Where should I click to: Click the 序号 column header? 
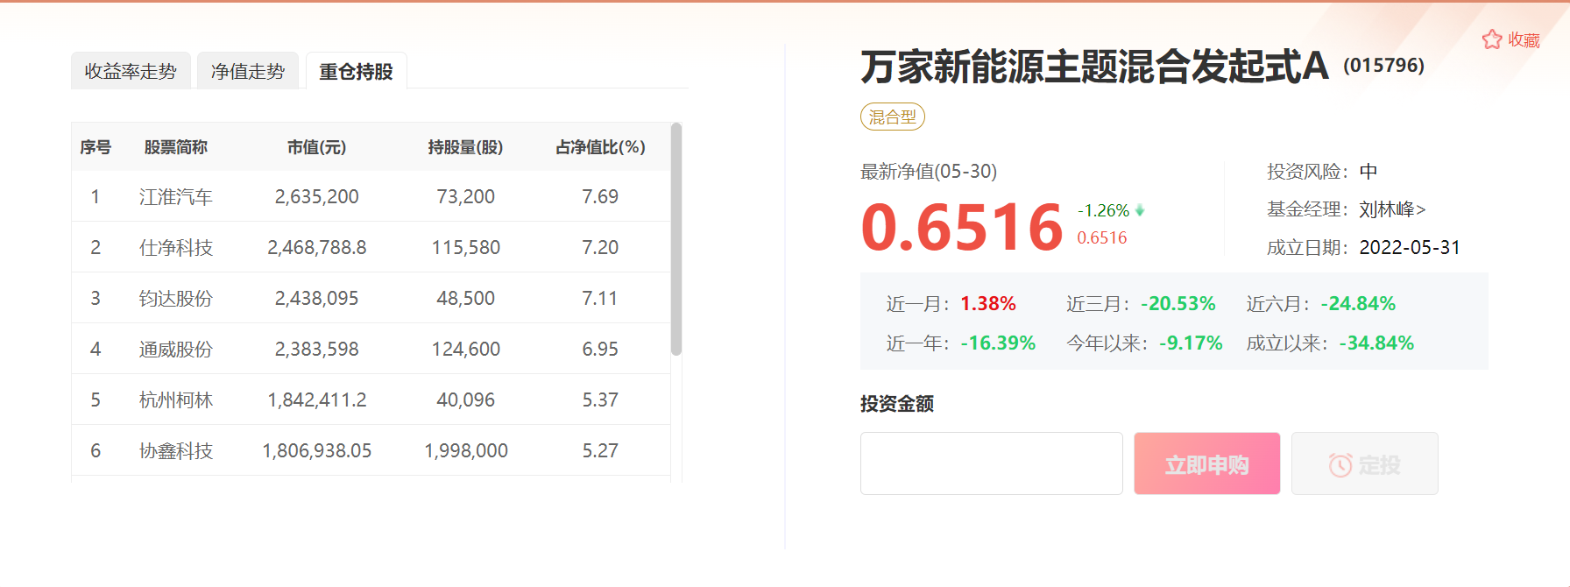95,147
